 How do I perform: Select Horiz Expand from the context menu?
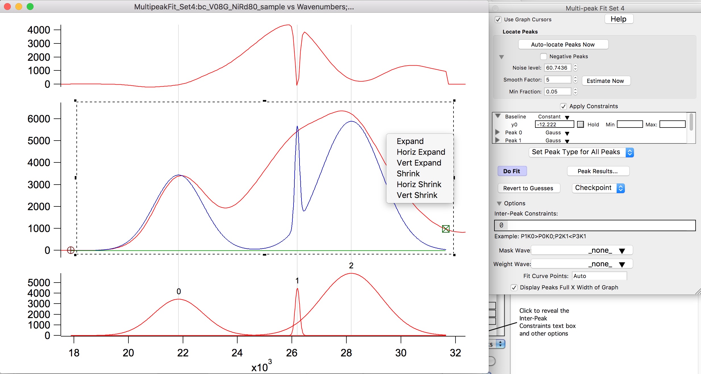click(421, 152)
